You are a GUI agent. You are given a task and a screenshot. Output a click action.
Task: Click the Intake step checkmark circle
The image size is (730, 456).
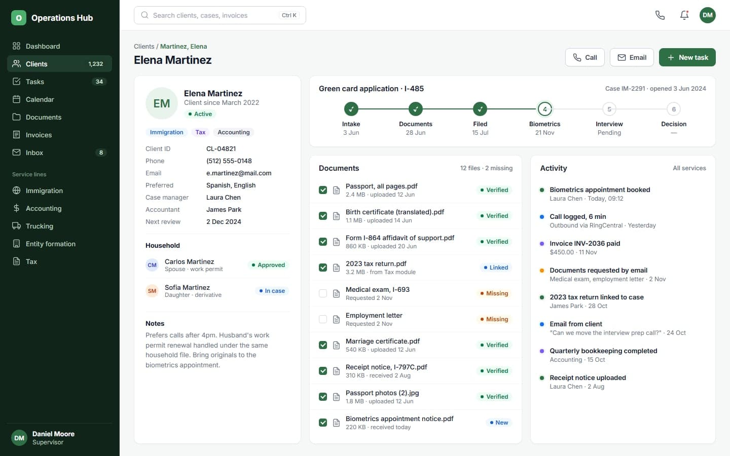tap(351, 109)
